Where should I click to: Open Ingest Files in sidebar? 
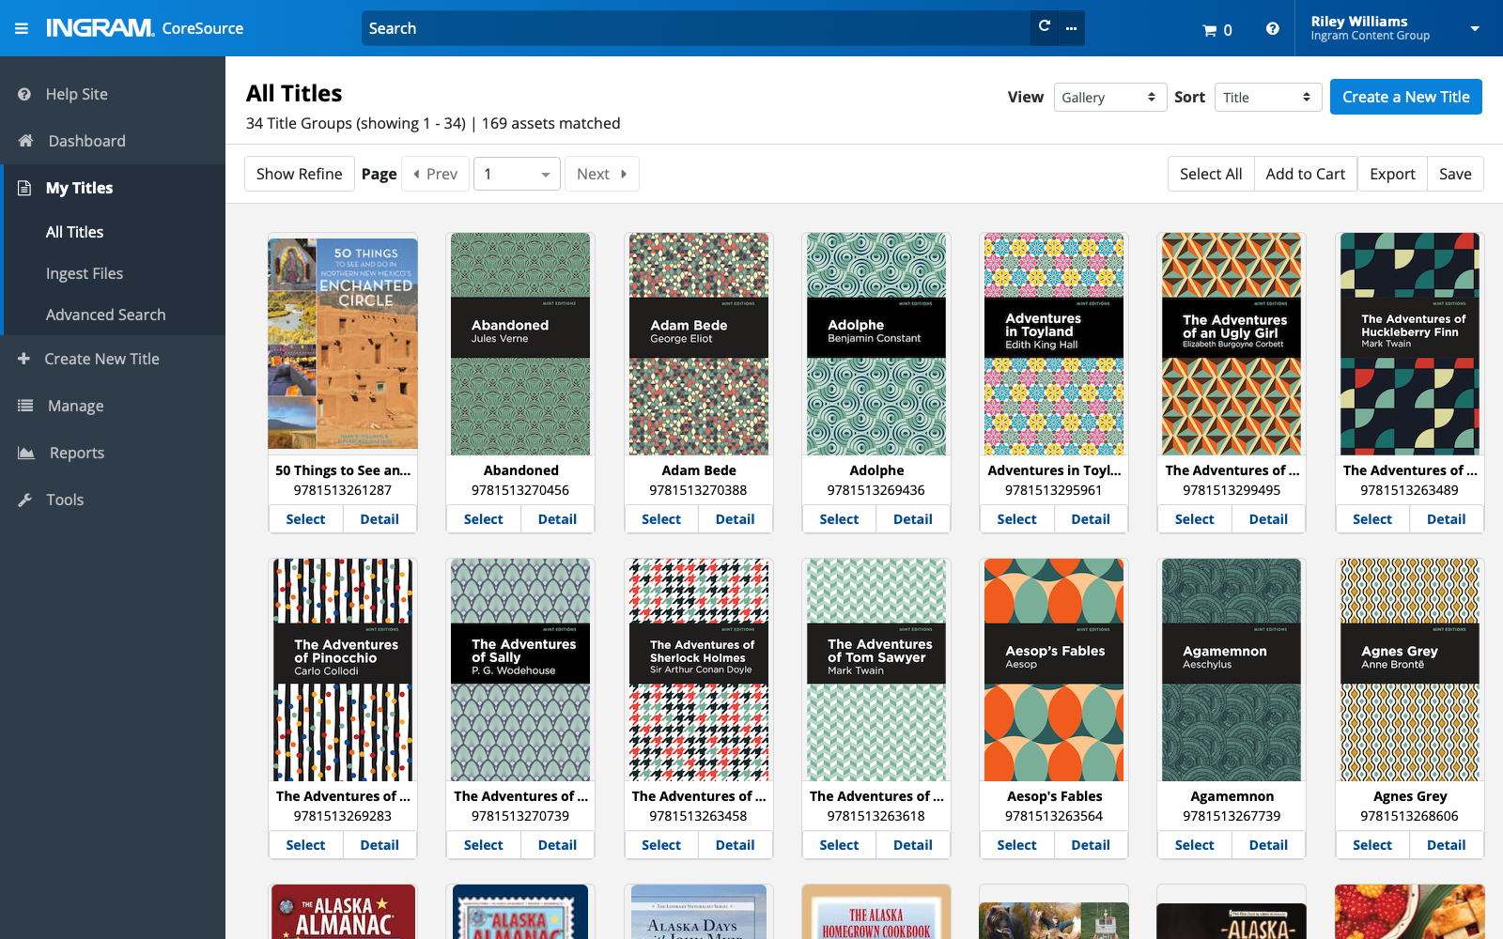pyautogui.click(x=85, y=273)
